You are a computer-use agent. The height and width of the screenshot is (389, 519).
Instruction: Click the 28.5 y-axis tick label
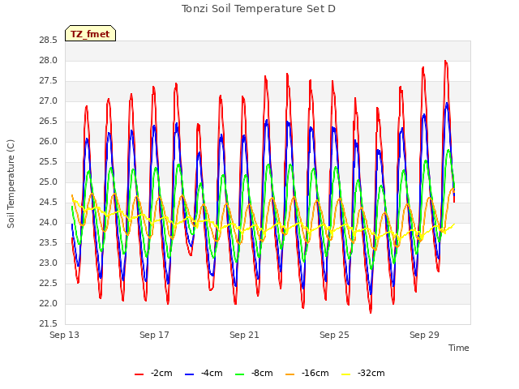49,41
